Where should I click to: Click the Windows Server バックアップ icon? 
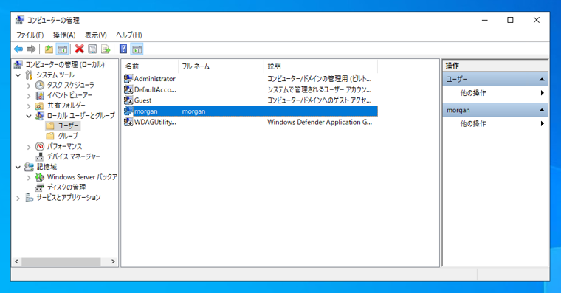[40, 177]
